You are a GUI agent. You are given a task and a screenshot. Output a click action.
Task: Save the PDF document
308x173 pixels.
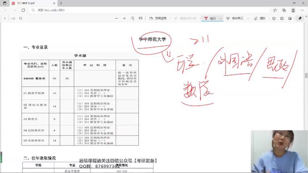[282, 18]
